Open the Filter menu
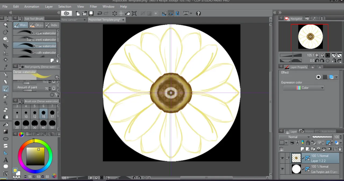 click(94, 6)
